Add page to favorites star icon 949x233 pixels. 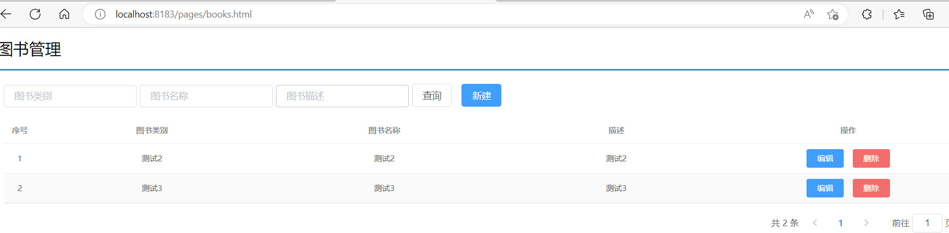click(833, 14)
